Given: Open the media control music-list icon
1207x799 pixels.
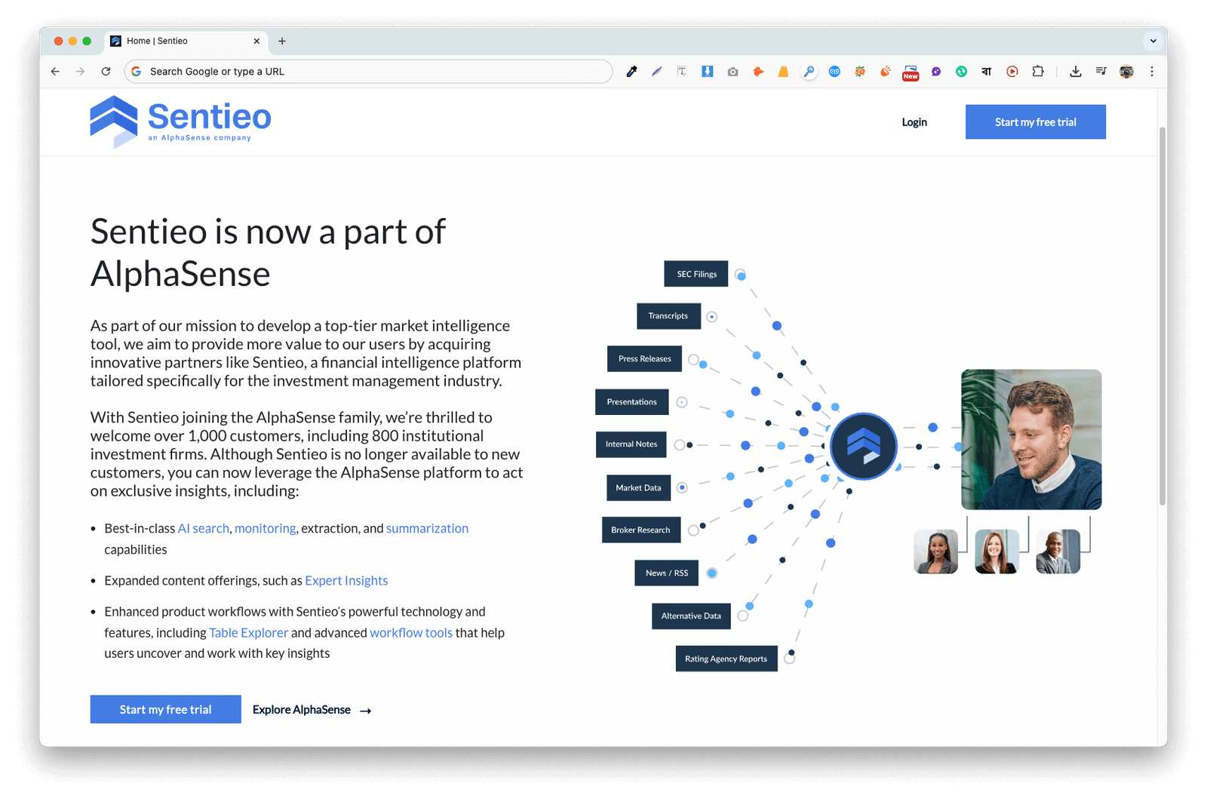Looking at the screenshot, I should [1101, 72].
